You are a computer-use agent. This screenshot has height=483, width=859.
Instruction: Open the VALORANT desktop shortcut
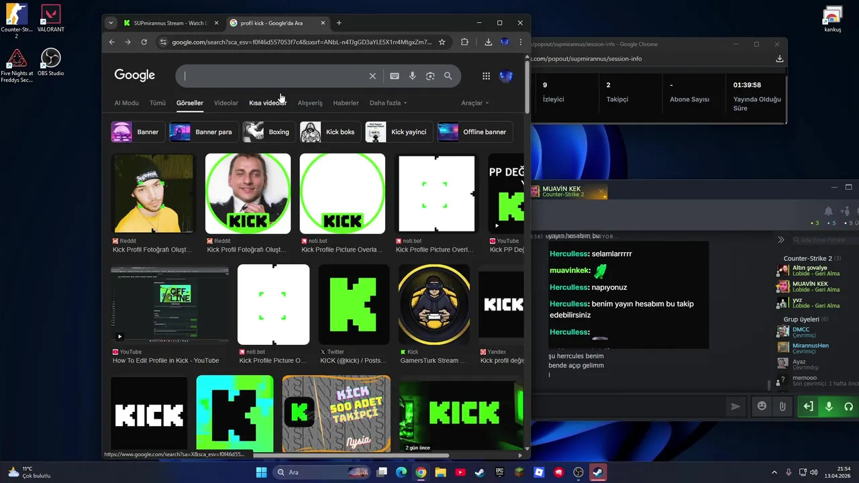[51, 18]
